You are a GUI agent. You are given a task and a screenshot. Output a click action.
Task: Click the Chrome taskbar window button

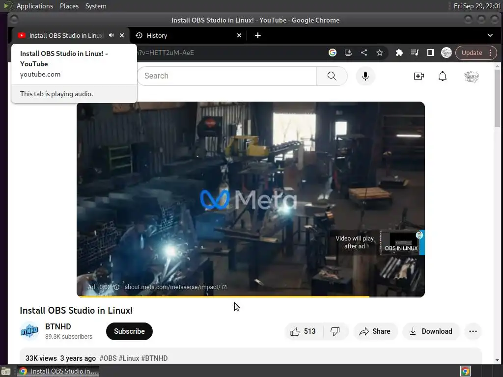[58, 371]
